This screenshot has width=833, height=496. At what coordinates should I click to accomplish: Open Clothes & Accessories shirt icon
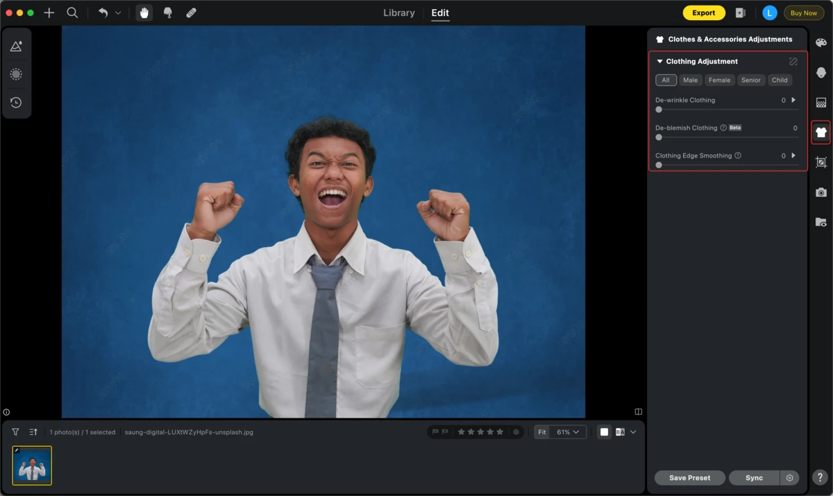[x=821, y=132]
